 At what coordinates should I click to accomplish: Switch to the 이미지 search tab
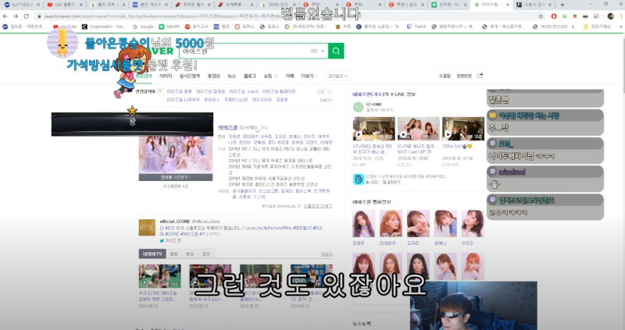click(166, 76)
